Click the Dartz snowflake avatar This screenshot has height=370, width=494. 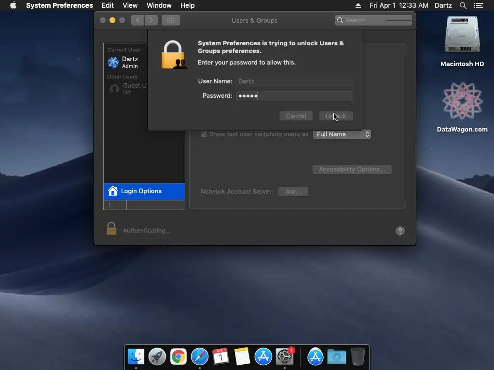(x=113, y=62)
